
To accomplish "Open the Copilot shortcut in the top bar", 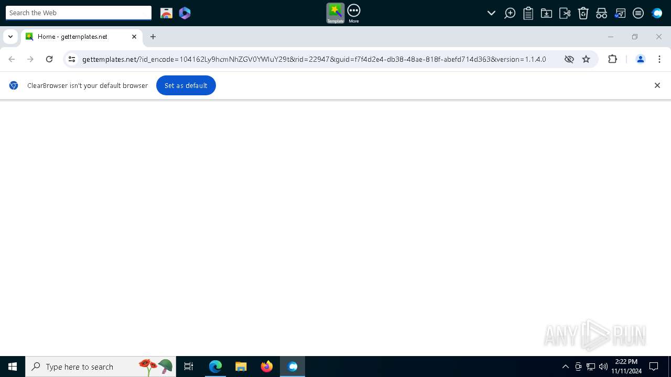I will 185,13.
